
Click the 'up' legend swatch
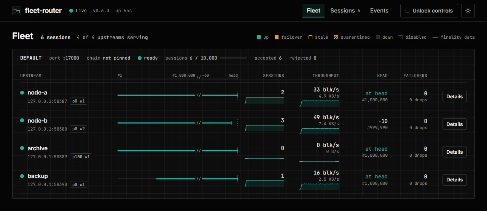[259, 37]
